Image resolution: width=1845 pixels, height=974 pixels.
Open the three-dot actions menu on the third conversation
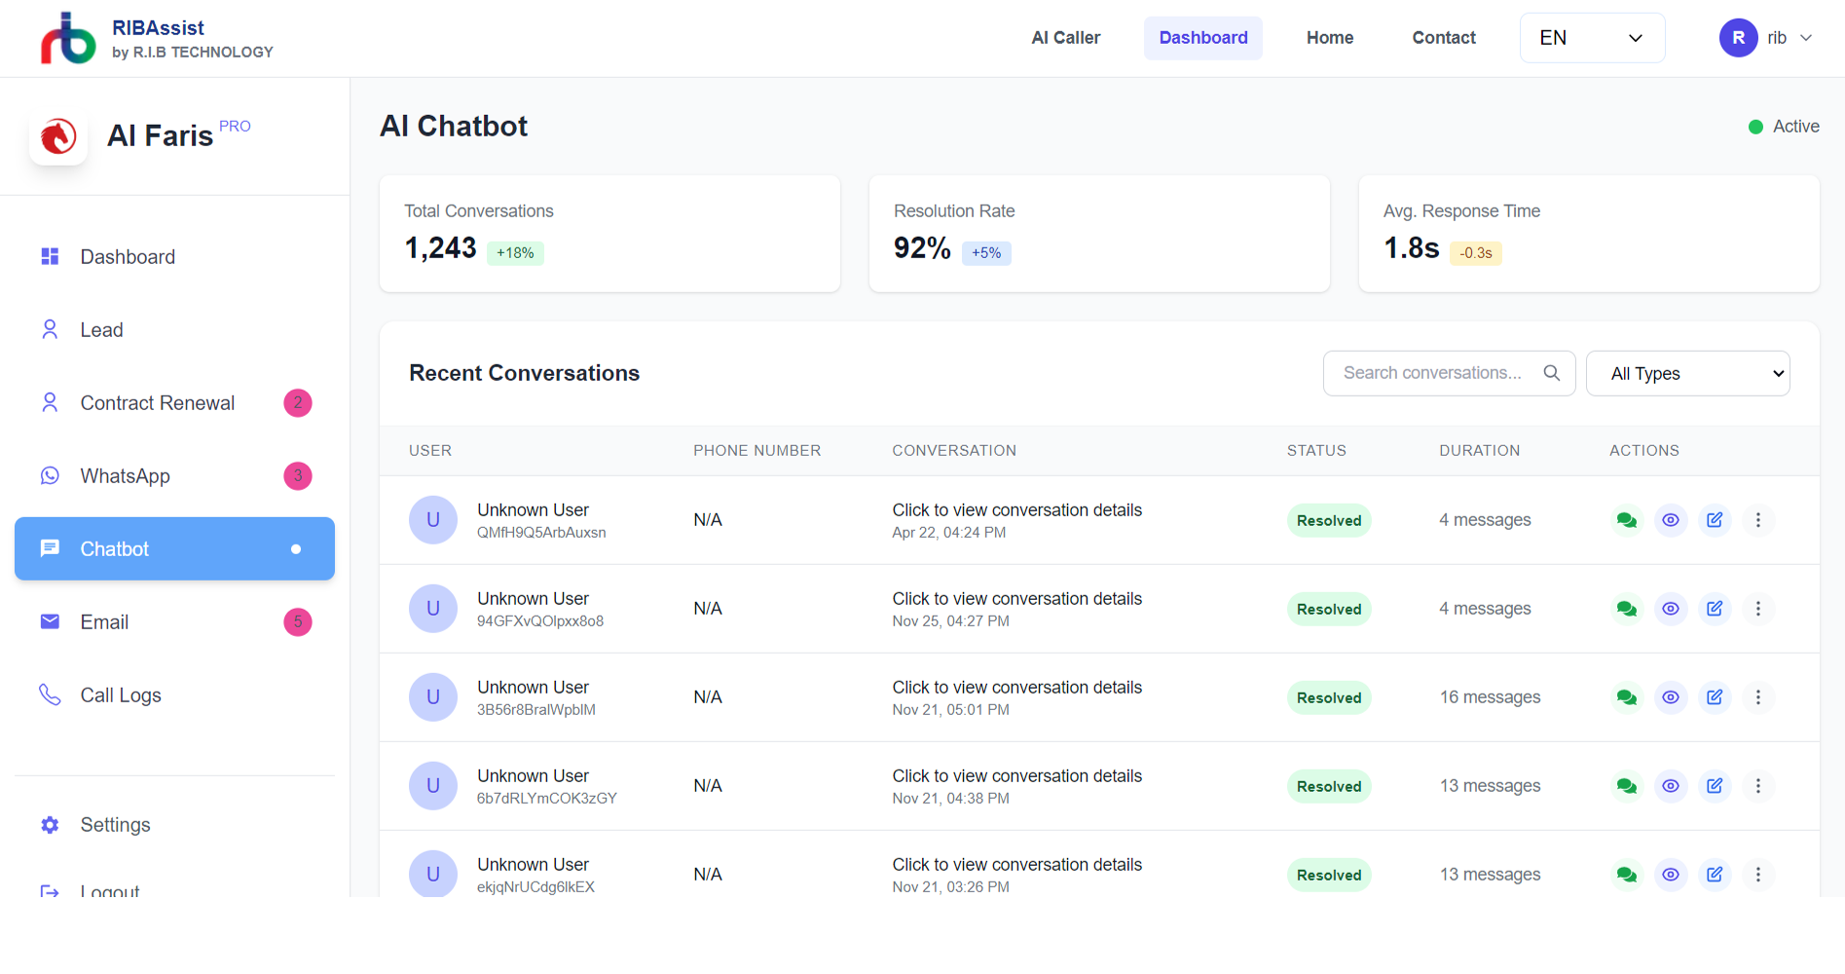pyautogui.click(x=1758, y=697)
